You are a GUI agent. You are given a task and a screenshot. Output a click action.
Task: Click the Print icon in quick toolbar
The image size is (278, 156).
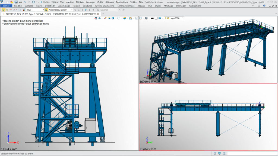[20, 2]
